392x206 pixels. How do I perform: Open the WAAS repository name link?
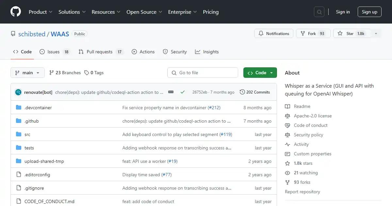click(x=60, y=34)
